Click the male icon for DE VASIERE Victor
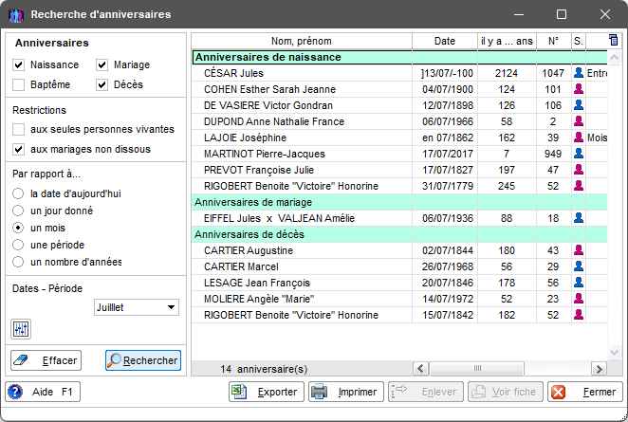 (x=579, y=105)
